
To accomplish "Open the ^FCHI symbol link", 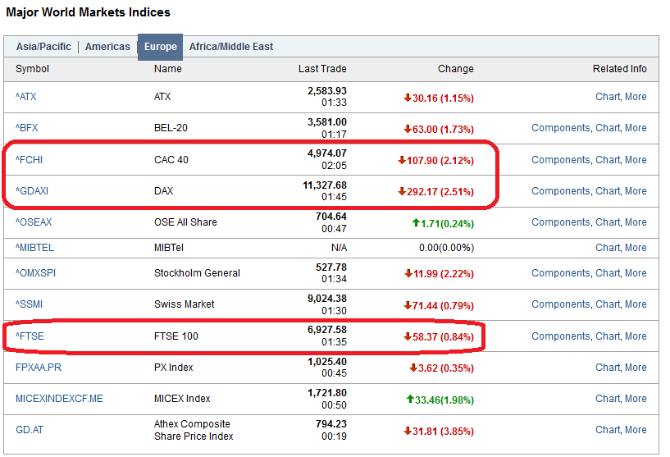I will point(29,160).
